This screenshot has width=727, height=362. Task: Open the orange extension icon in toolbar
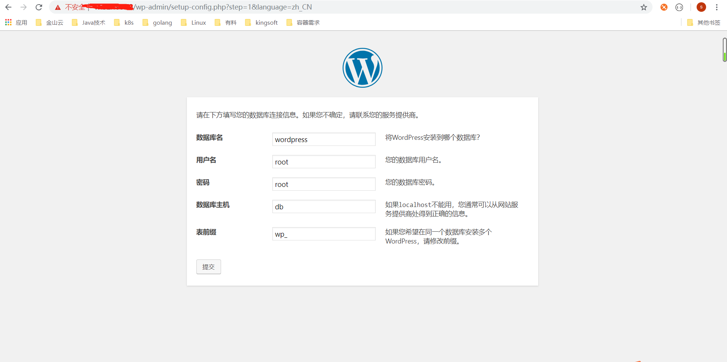[x=664, y=7]
